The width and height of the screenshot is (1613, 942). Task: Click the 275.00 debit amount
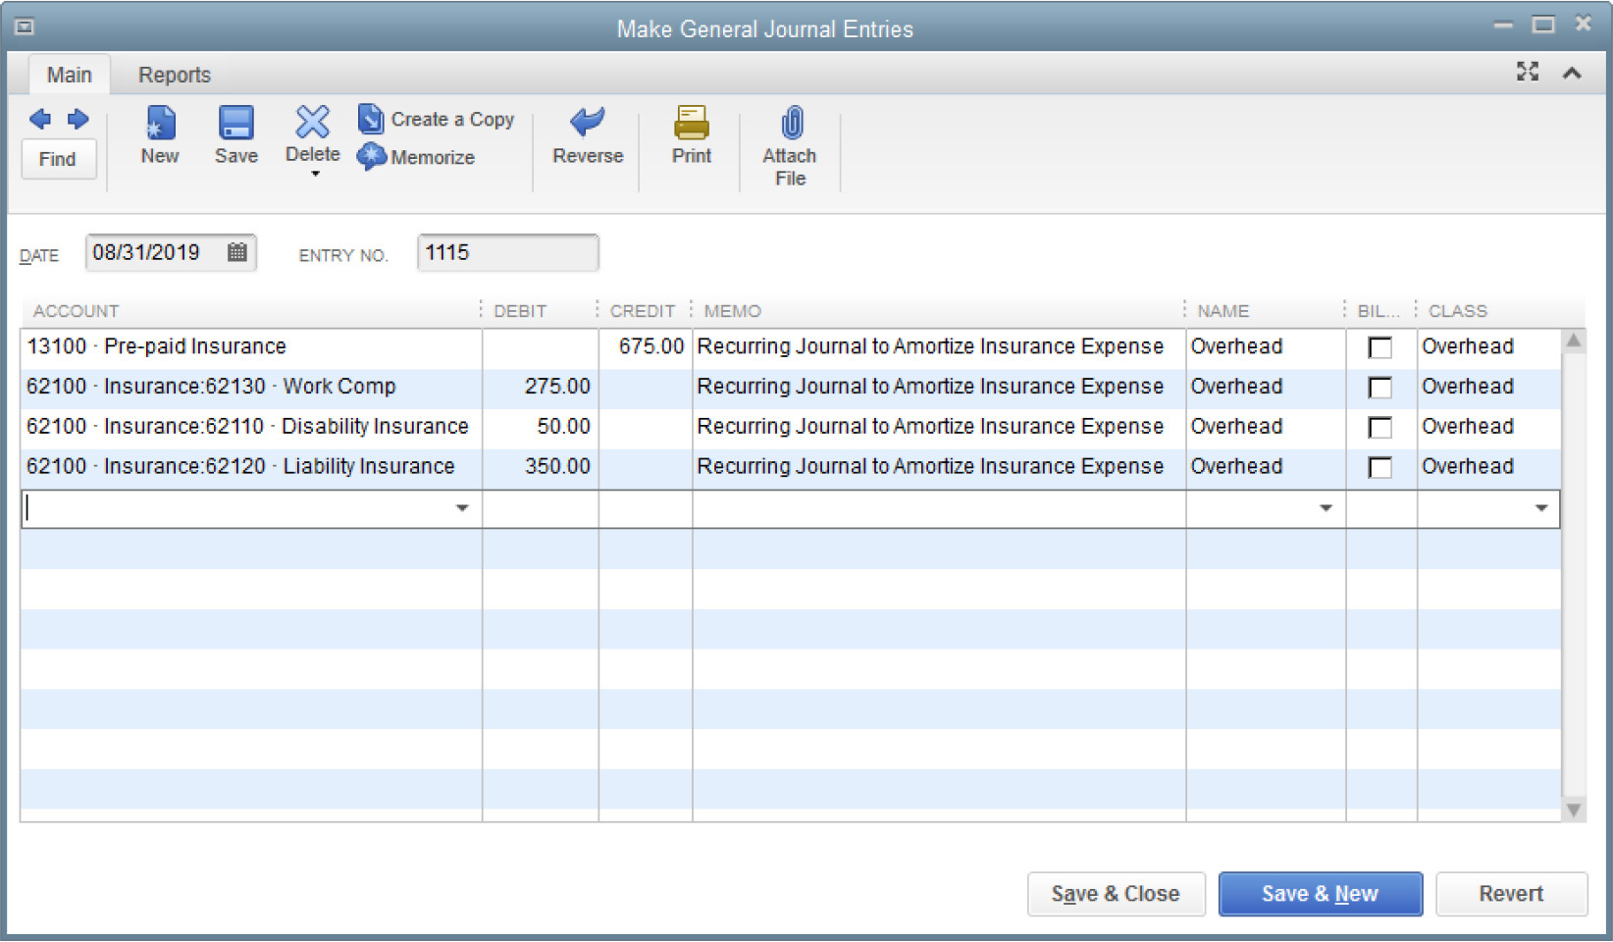click(557, 387)
